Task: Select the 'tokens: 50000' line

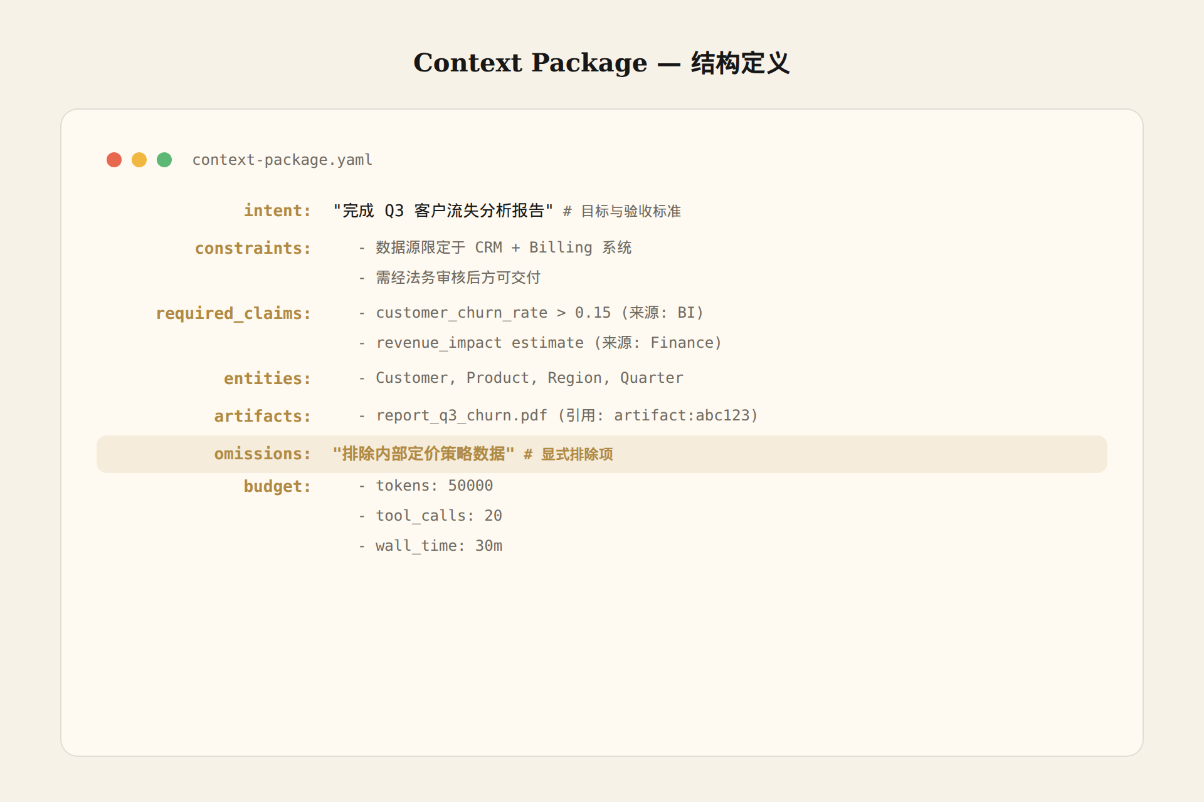Action: click(426, 486)
